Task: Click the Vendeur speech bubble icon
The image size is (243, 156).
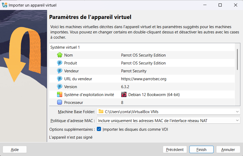Action: click(60, 71)
